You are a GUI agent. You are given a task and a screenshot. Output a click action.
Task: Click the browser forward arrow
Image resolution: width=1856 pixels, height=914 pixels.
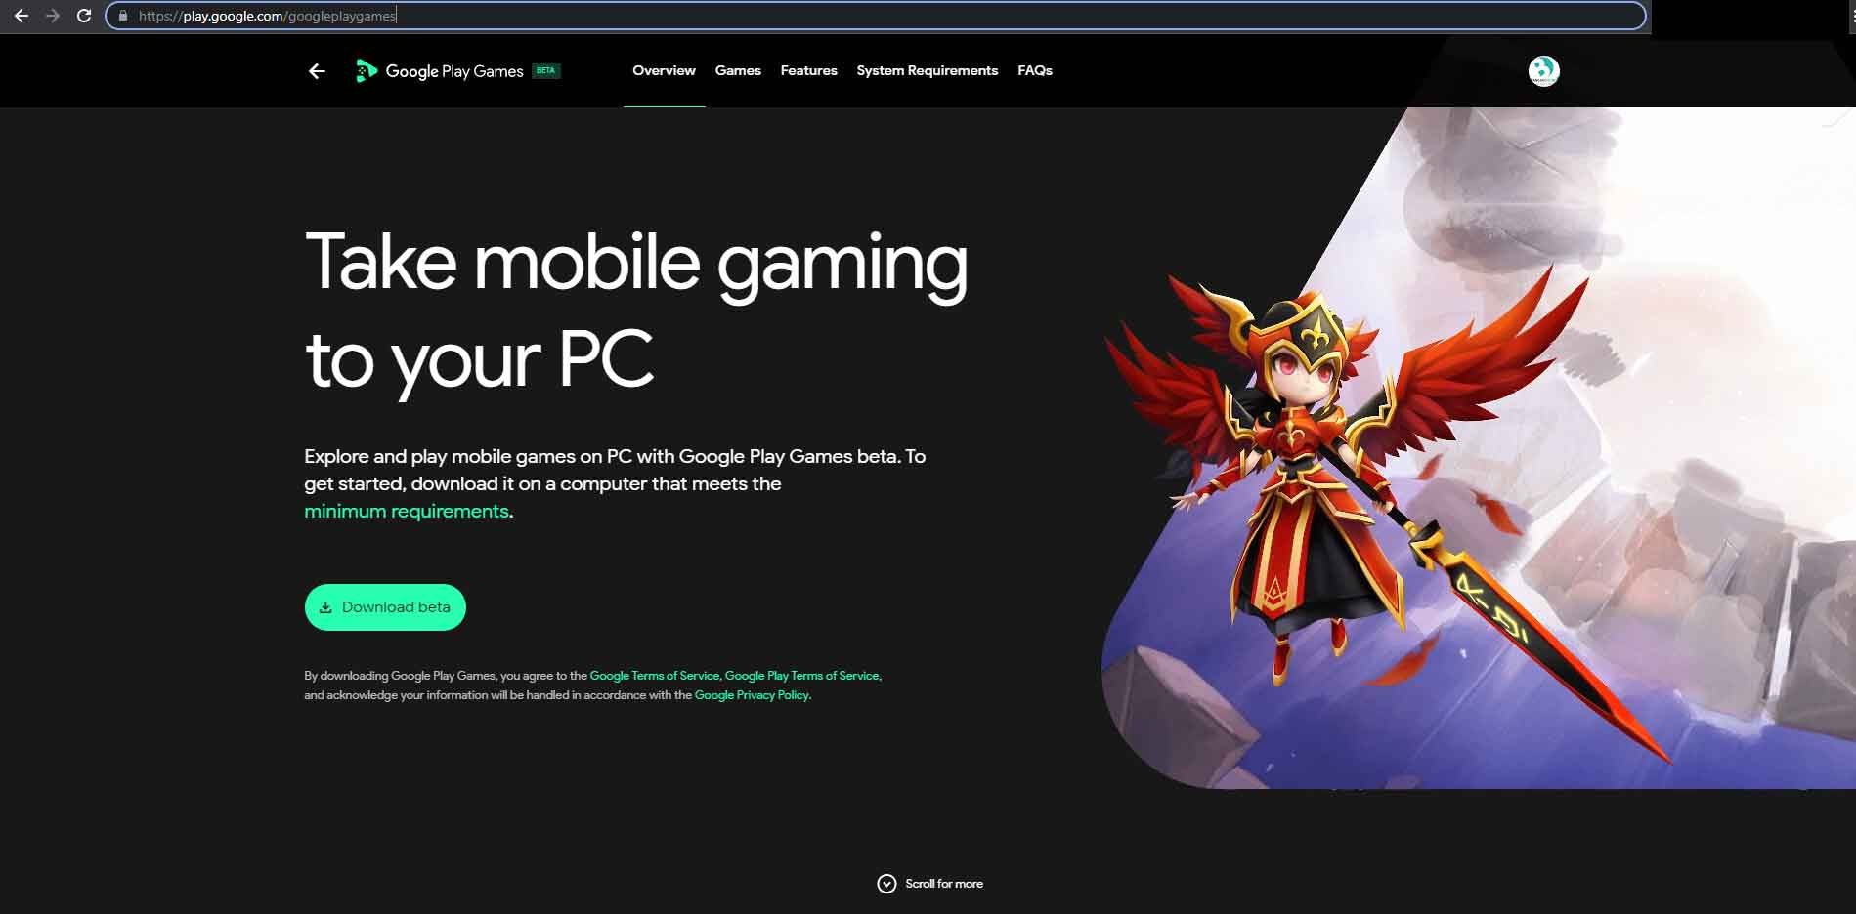click(53, 16)
